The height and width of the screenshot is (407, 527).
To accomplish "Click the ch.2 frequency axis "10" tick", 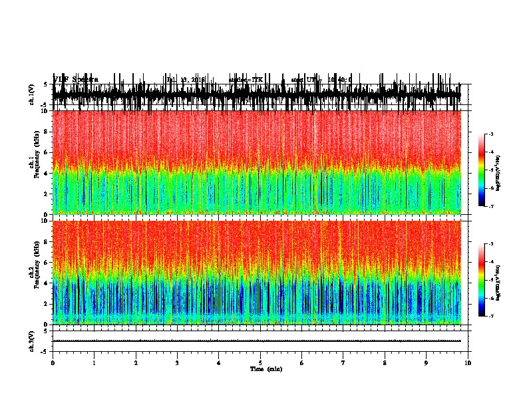I will pos(45,221).
